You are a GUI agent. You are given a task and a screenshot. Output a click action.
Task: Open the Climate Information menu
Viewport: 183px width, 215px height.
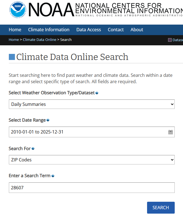pyautogui.click(x=49, y=30)
